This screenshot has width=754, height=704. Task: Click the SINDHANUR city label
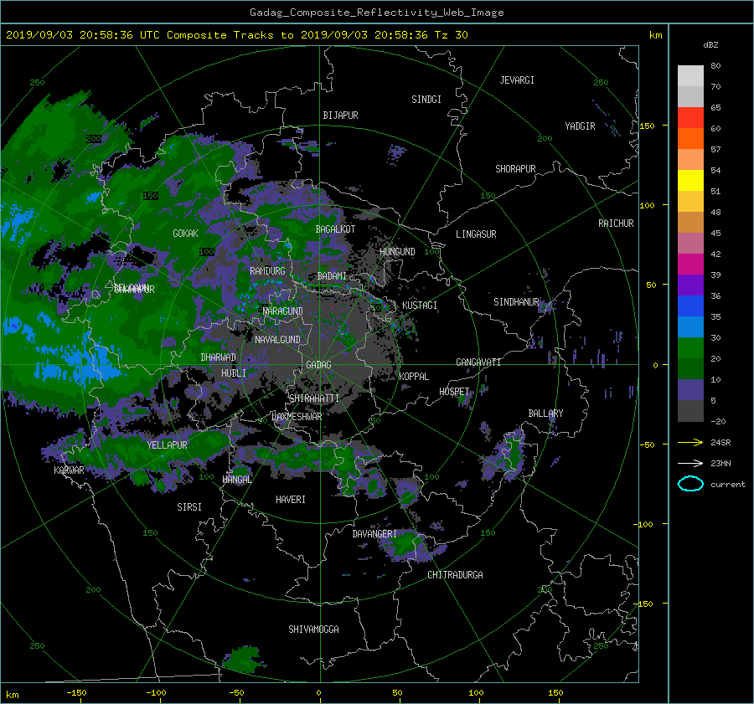(516, 302)
